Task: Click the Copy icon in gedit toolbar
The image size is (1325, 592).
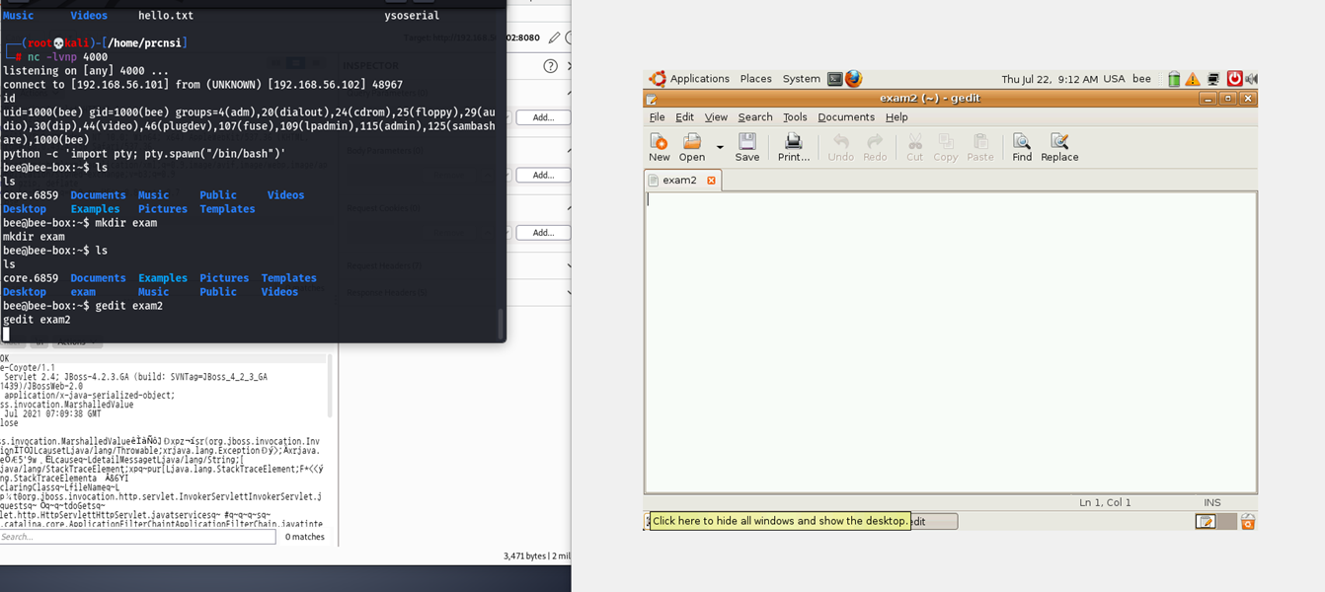Action: click(x=945, y=147)
